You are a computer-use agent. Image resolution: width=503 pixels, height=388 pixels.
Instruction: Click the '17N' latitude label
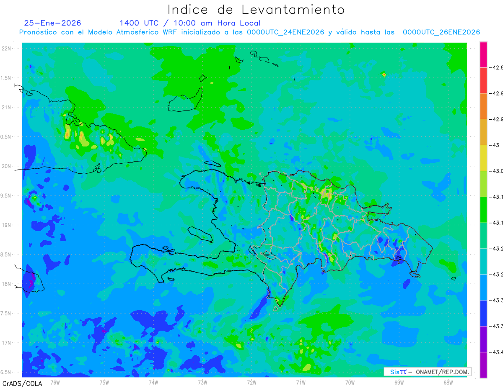click(x=7, y=343)
